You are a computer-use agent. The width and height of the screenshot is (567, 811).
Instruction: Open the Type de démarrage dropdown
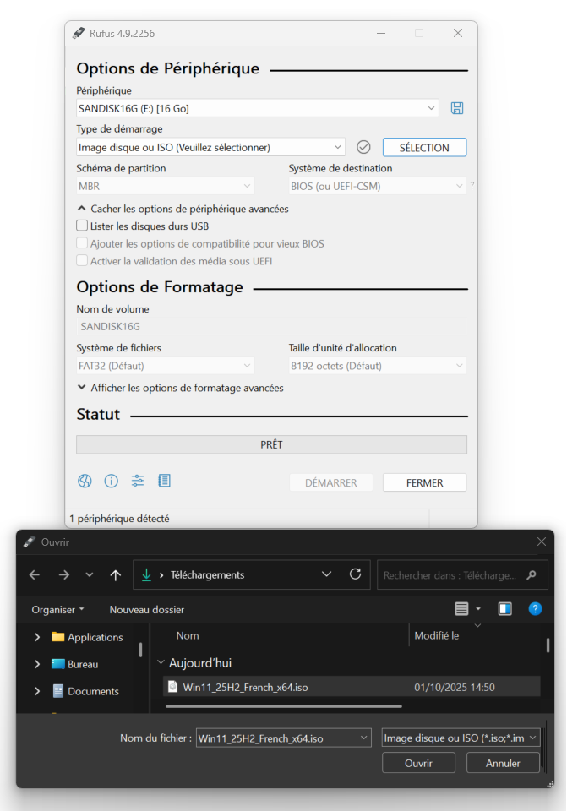coord(210,147)
